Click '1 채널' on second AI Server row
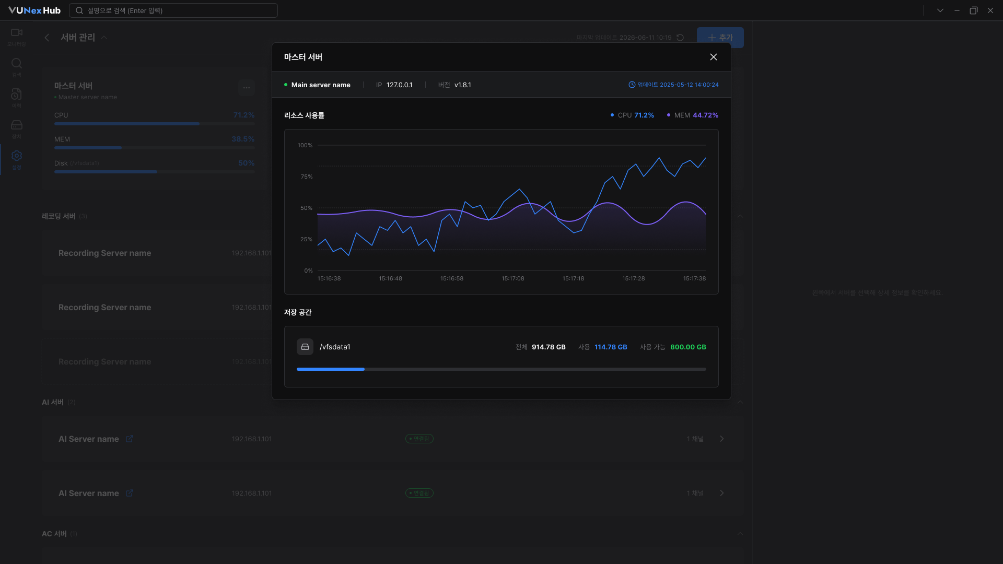The height and width of the screenshot is (564, 1003). [695, 493]
